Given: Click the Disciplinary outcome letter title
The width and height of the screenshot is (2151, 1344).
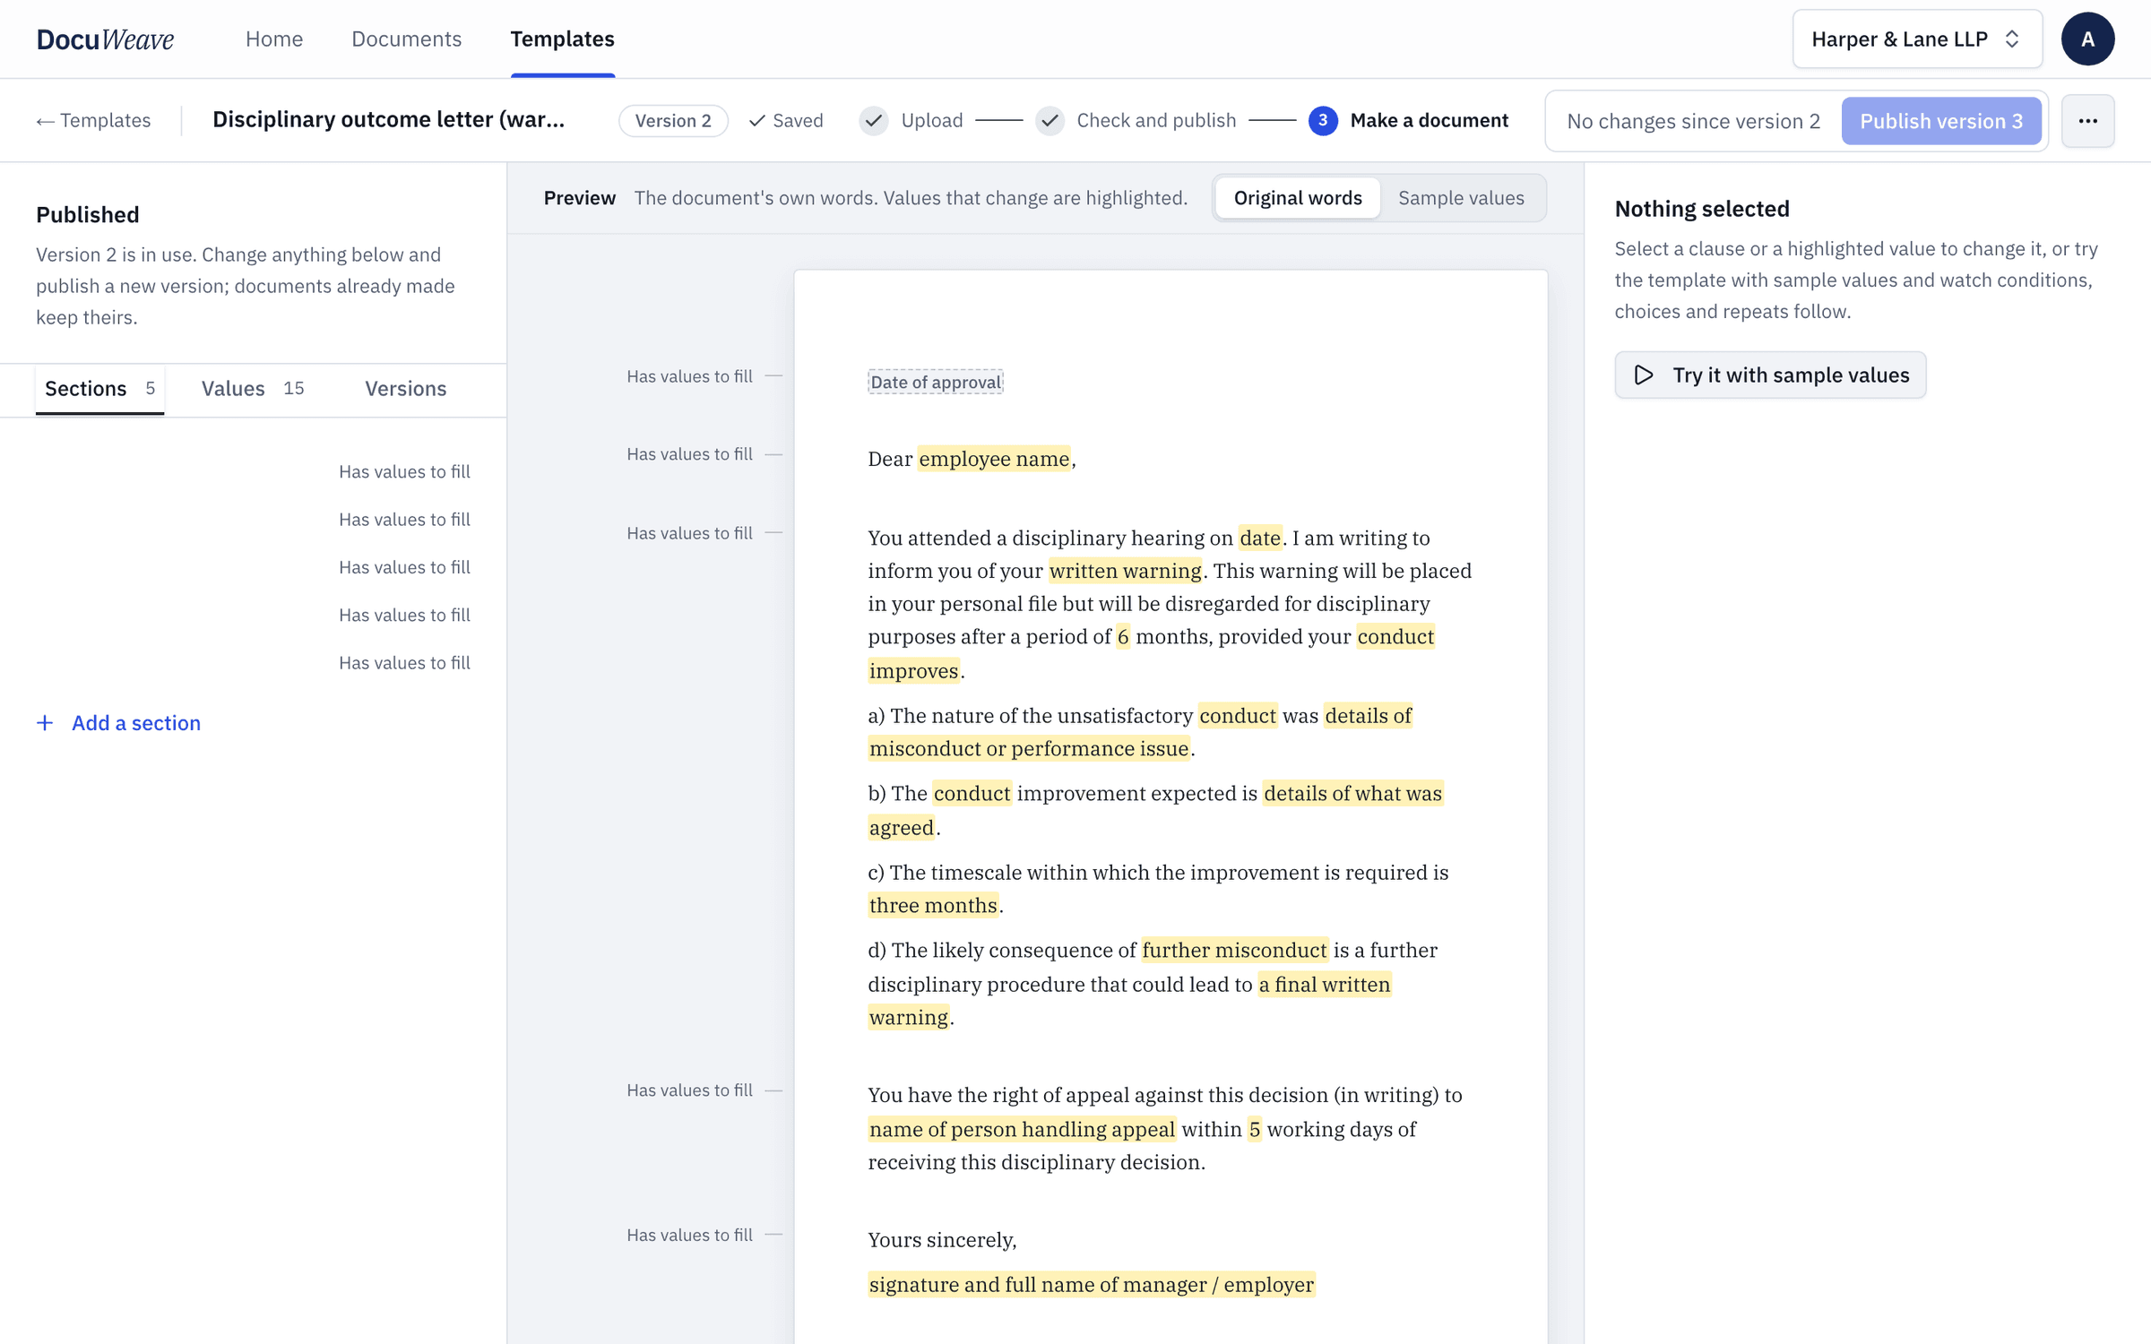Looking at the screenshot, I should pos(388,120).
